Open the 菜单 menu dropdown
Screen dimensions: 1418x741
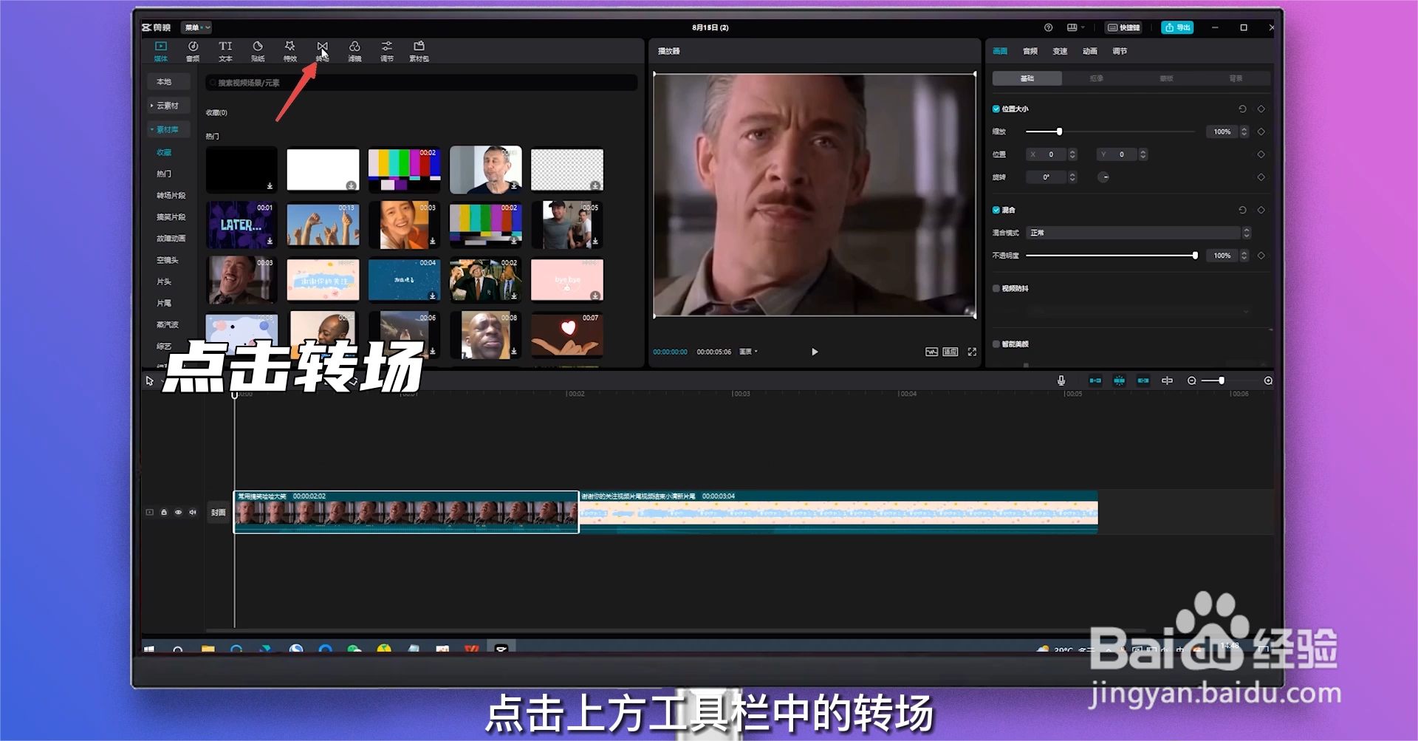tap(196, 27)
